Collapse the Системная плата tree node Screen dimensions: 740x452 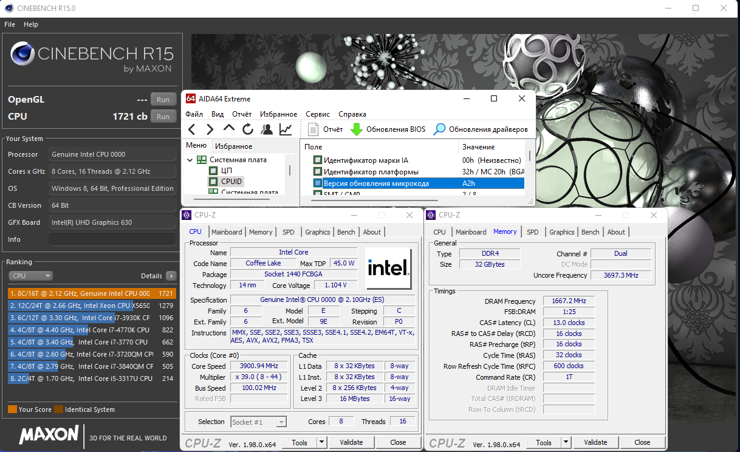click(190, 160)
